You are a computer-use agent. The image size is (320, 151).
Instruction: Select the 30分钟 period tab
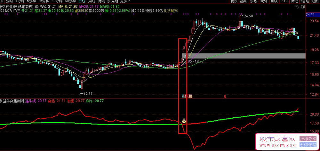(x=57, y=1)
